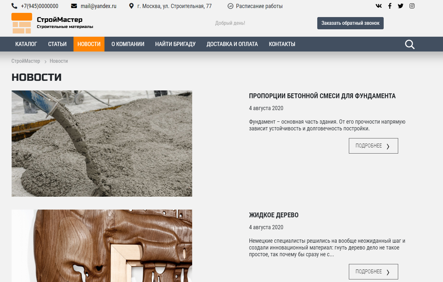The height and width of the screenshot is (282, 443).
Task: Click the clock icon beside Расписание работы
Action: point(230,6)
